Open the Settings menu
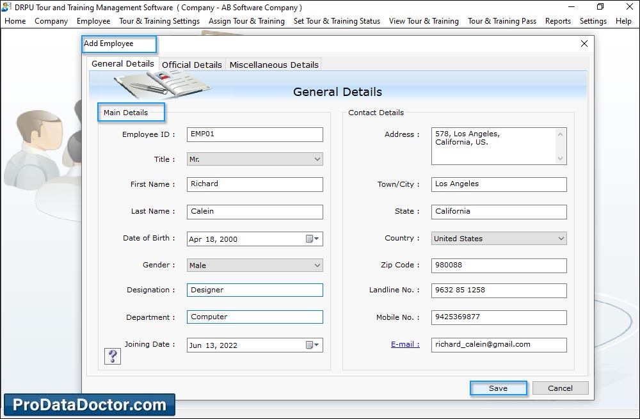 point(593,21)
